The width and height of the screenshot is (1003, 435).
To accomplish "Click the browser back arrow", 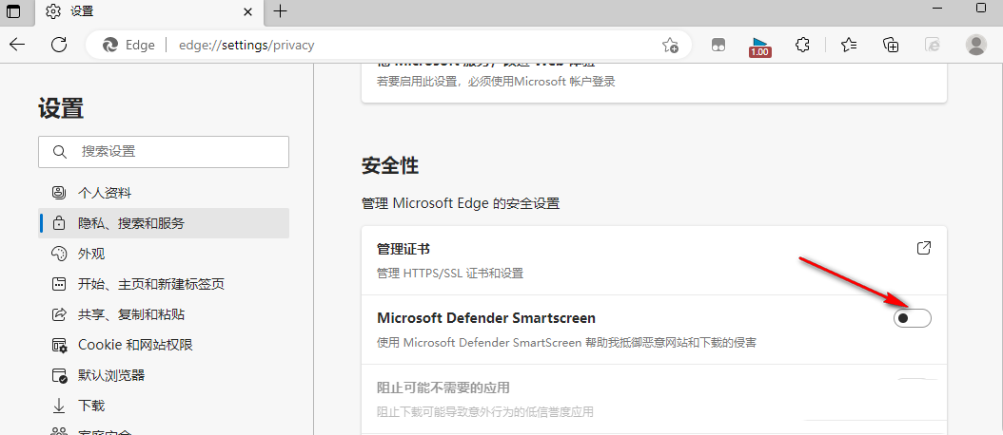I will click(17, 44).
